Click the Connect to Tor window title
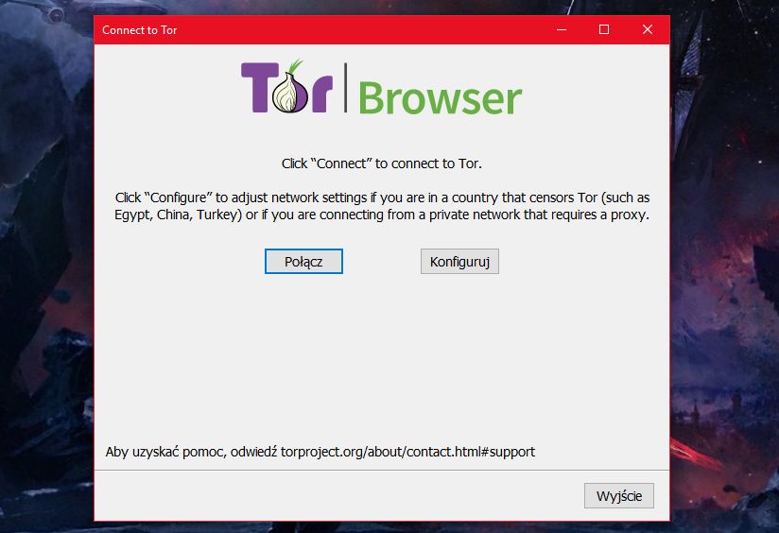 pyautogui.click(x=140, y=30)
